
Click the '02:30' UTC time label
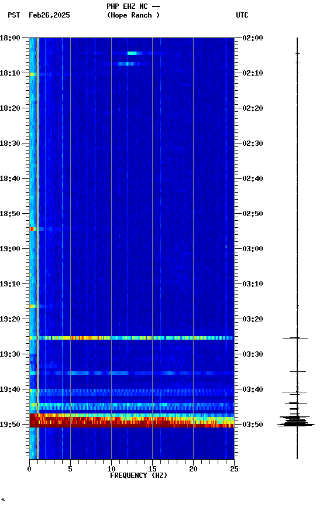tap(253, 143)
